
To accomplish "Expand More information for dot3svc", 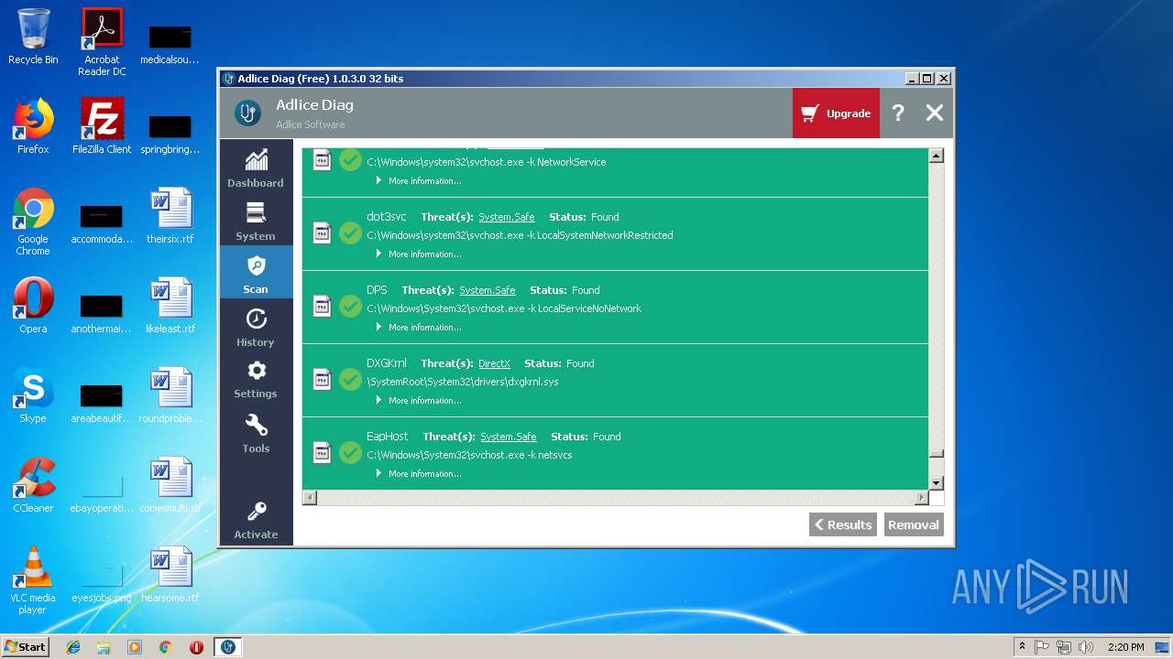I will pyautogui.click(x=419, y=254).
